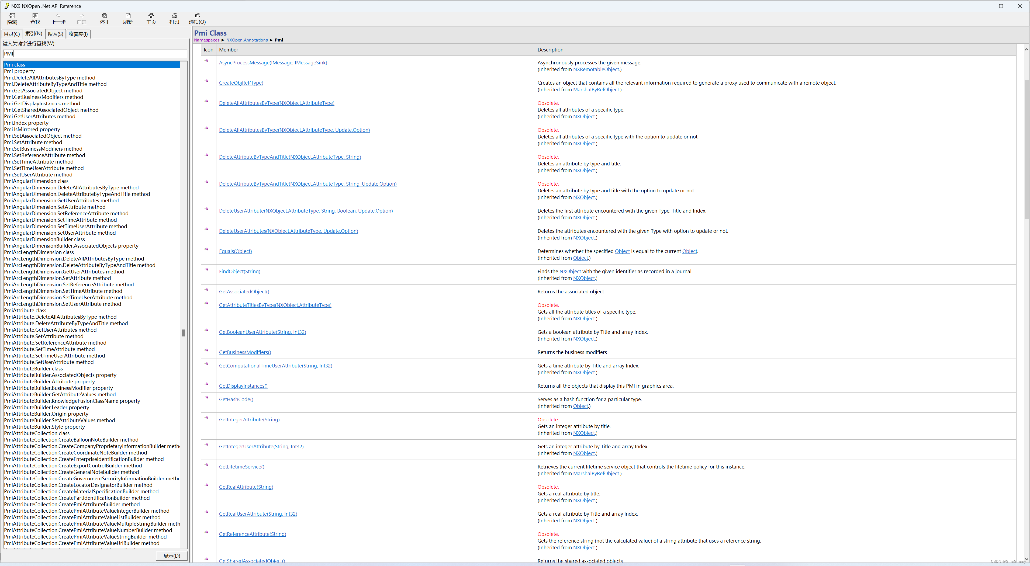Viewport: 1030px width, 566px height.
Task: Click the index list vertical scrollbar thumb
Action: [x=183, y=333]
